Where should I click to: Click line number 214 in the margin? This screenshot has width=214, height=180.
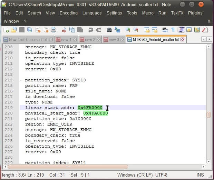click(x=9, y=80)
